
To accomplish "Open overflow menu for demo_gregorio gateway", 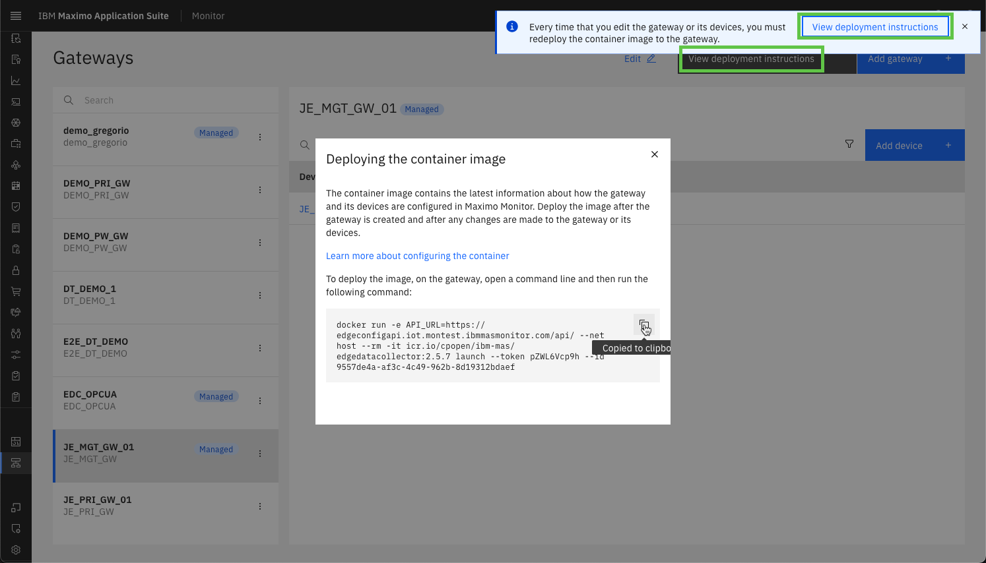I will click(260, 137).
